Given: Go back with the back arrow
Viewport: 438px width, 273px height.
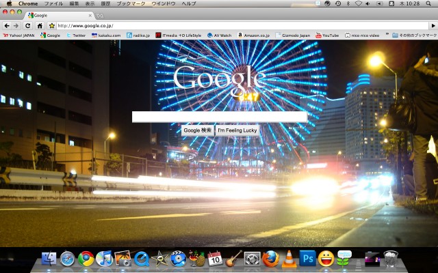Looking at the screenshot, I should coord(7,26).
